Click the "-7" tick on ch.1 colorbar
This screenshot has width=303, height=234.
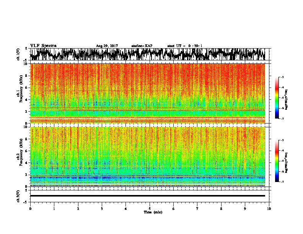282,119
